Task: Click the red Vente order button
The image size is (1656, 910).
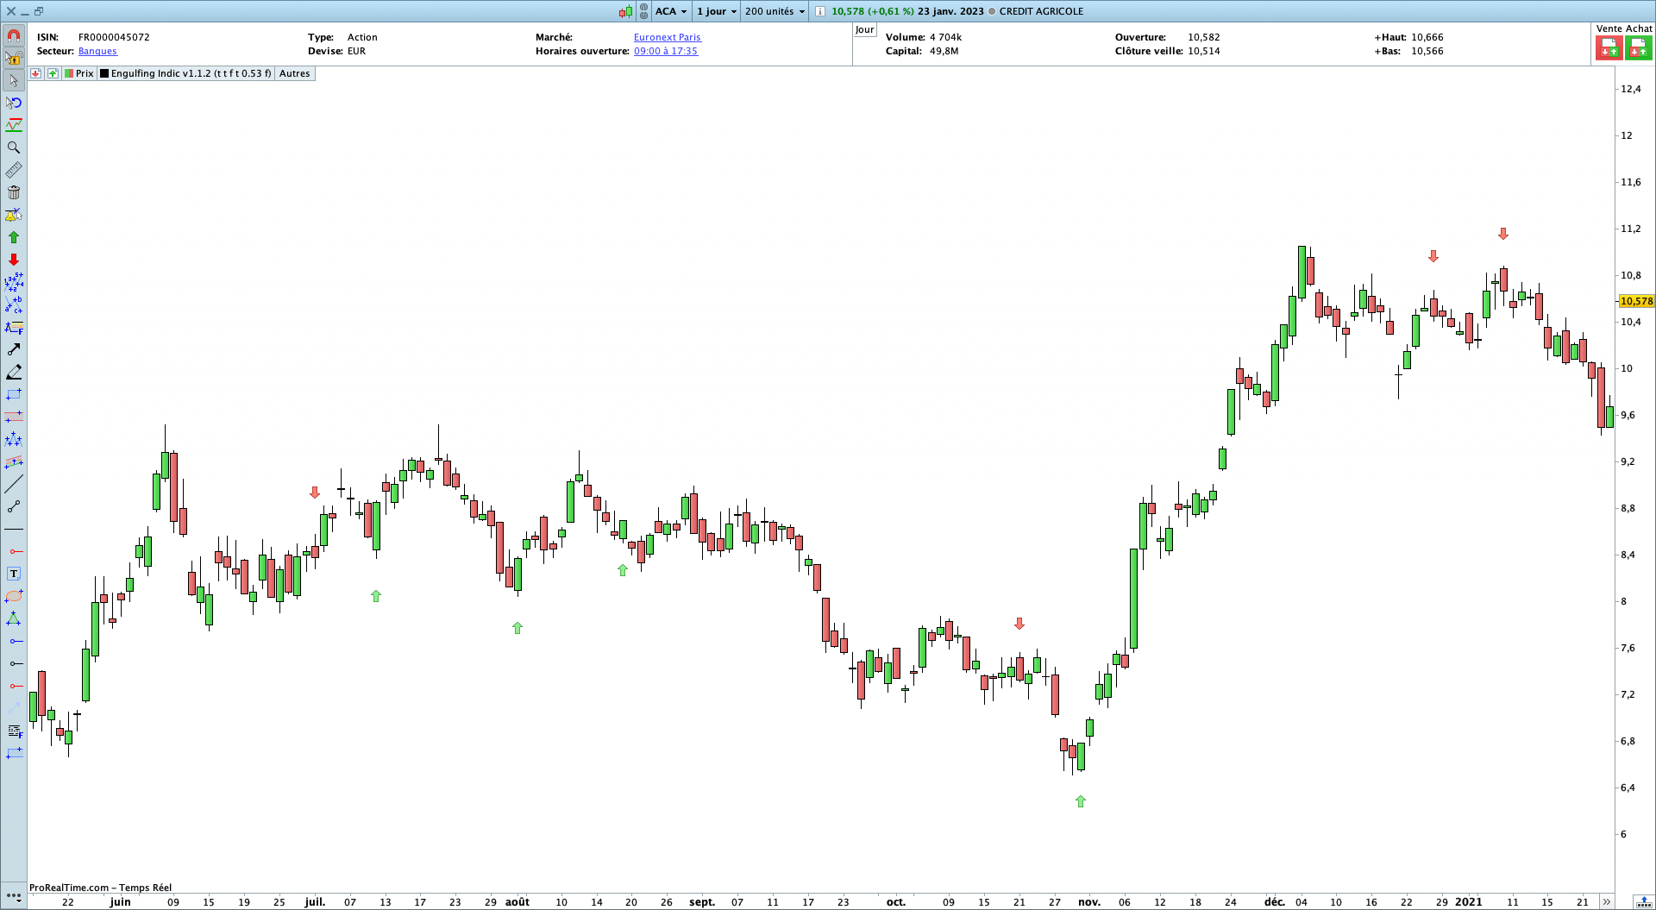Action: click(x=1609, y=48)
